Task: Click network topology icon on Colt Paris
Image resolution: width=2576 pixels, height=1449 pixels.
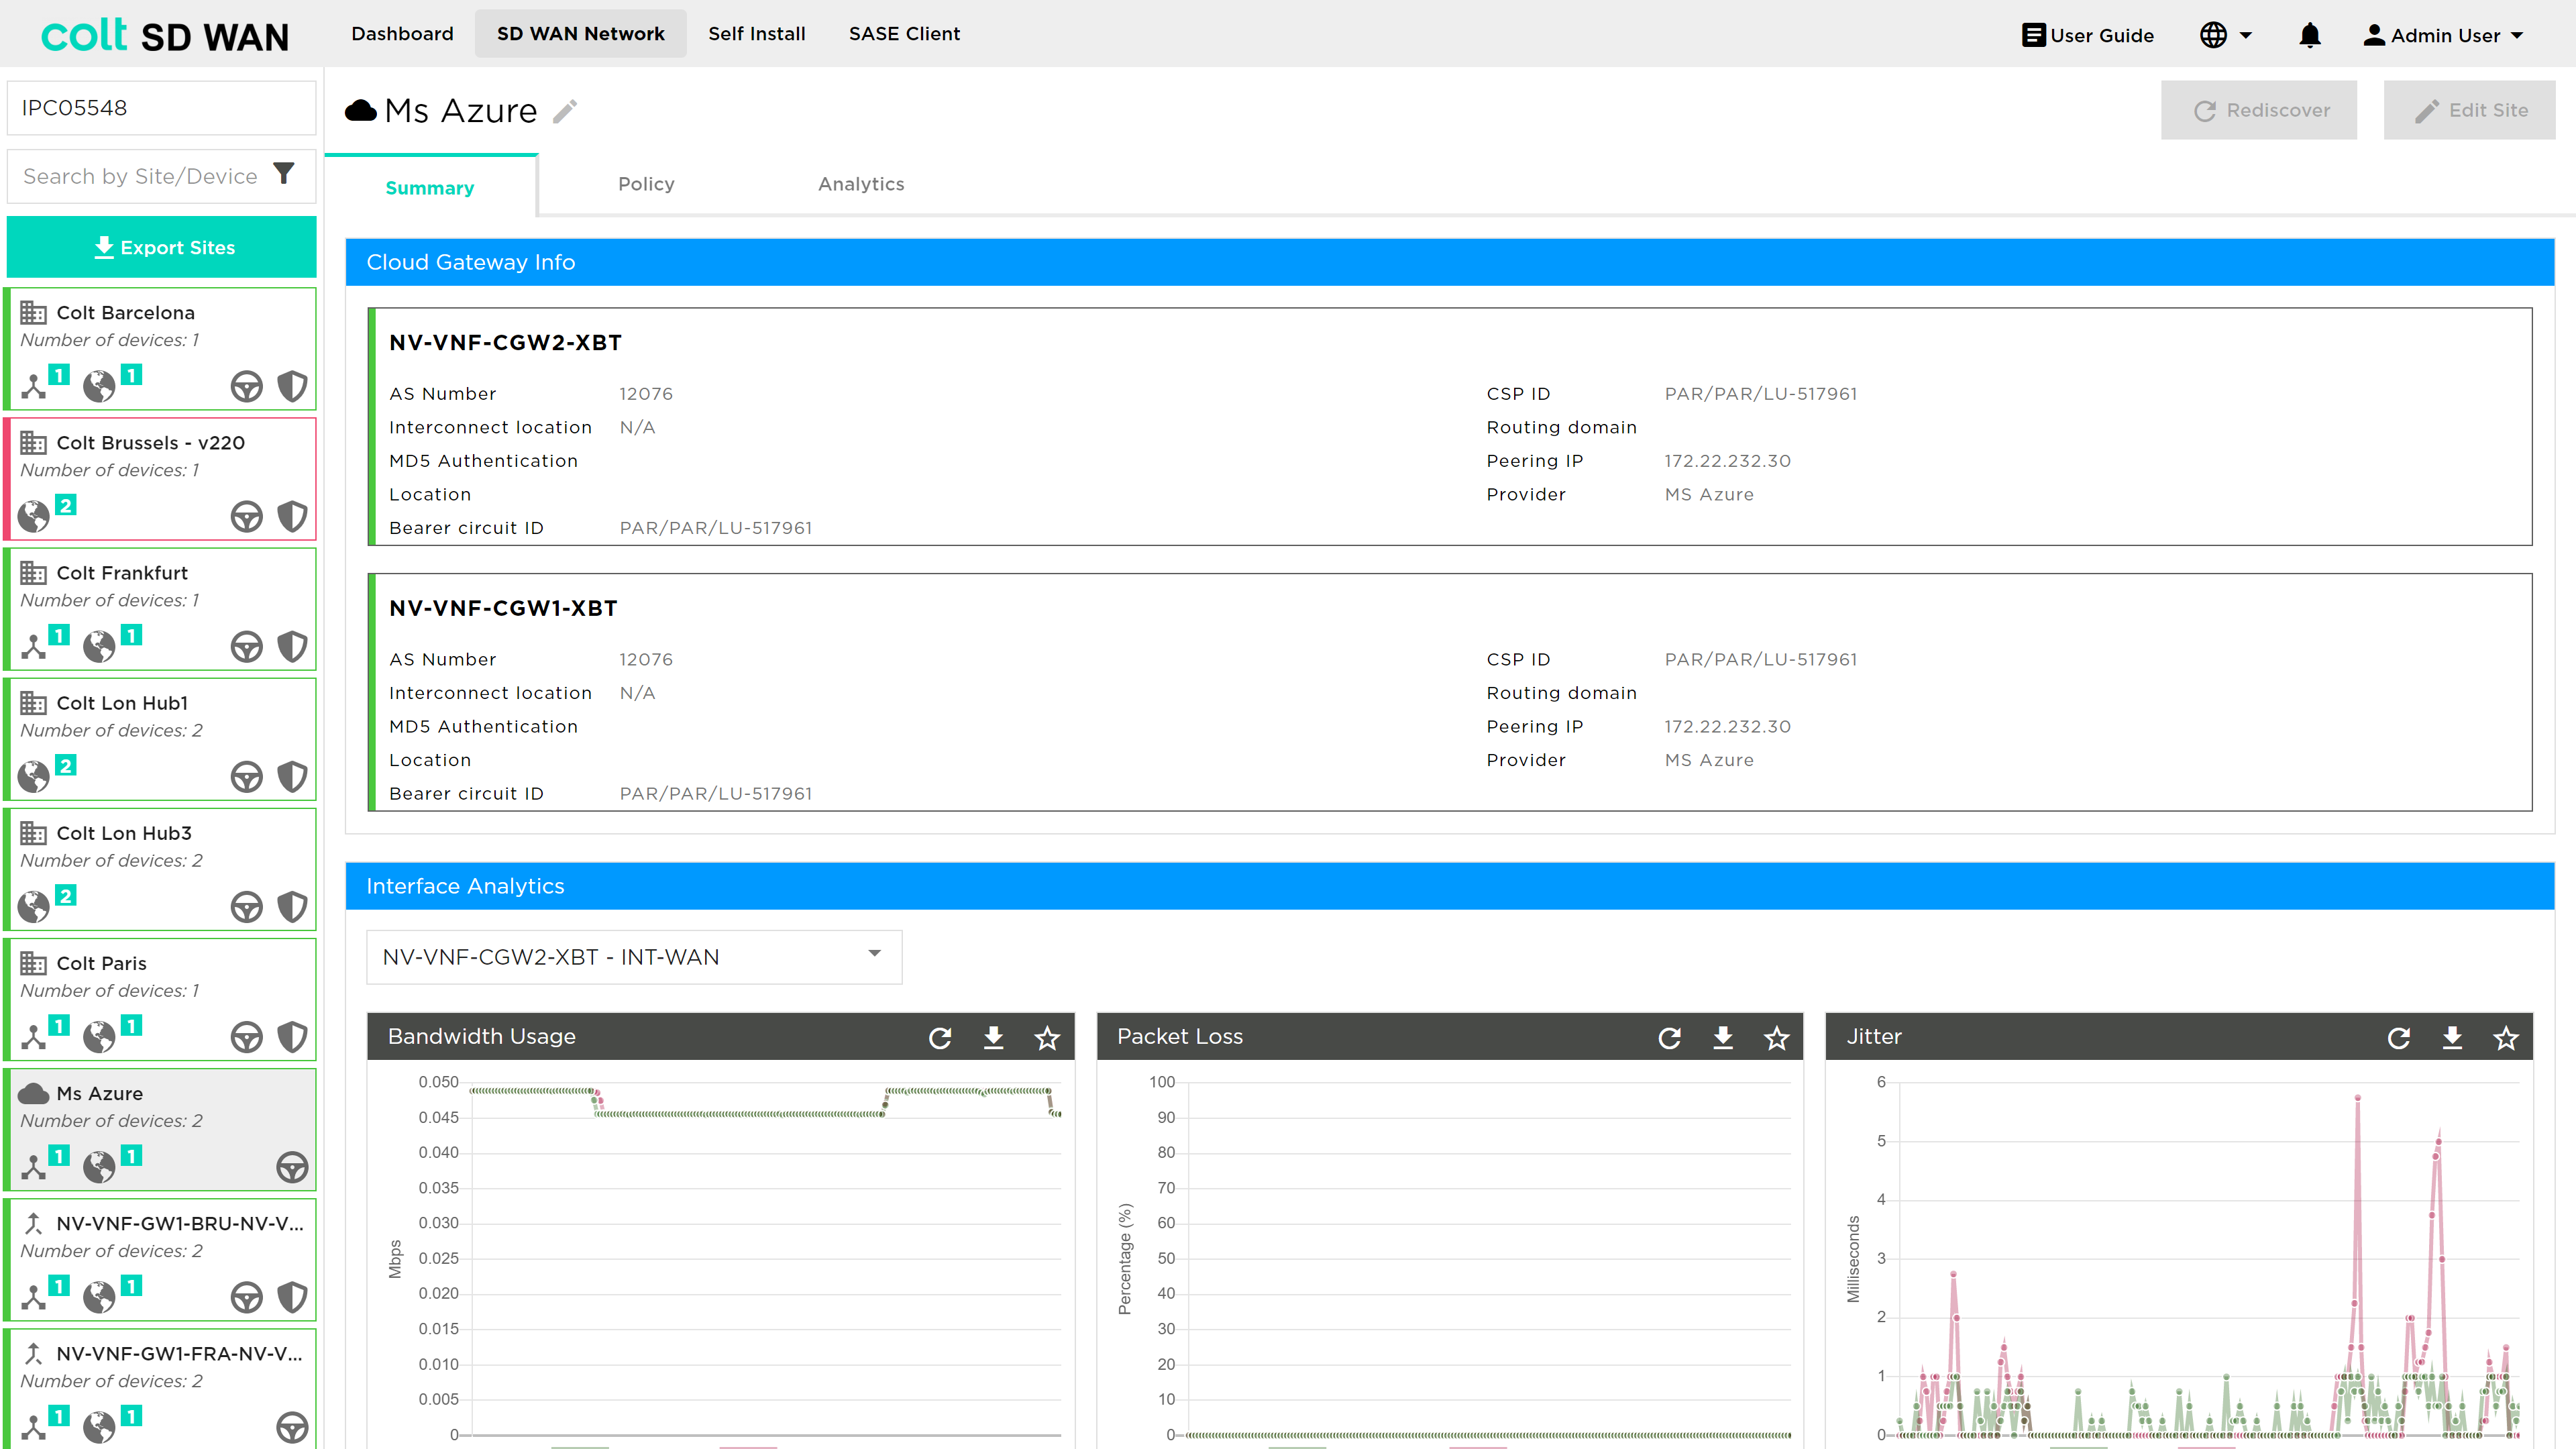Action: (33, 1036)
